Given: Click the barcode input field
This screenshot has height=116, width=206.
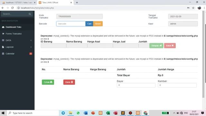Looking at the screenshot, I should click(71, 24).
